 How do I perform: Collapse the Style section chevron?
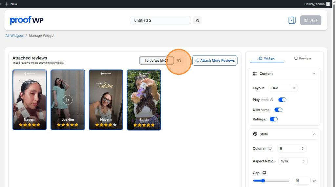pos(314,134)
